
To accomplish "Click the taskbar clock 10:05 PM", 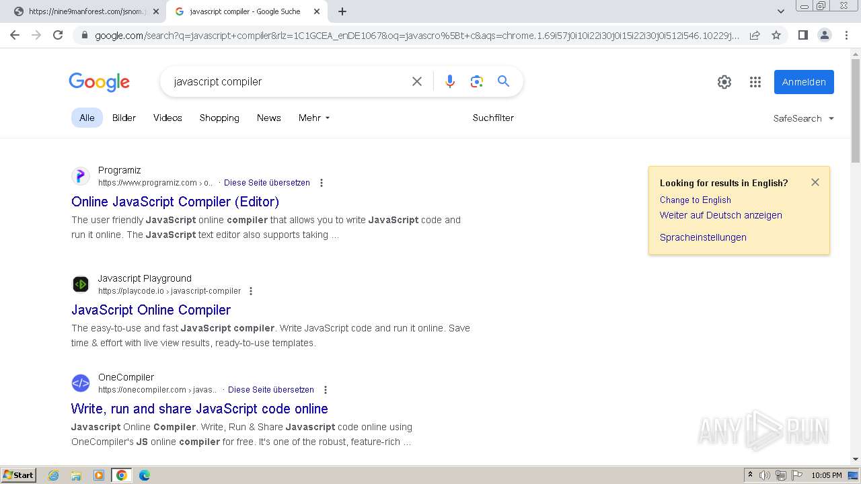I will point(827,475).
